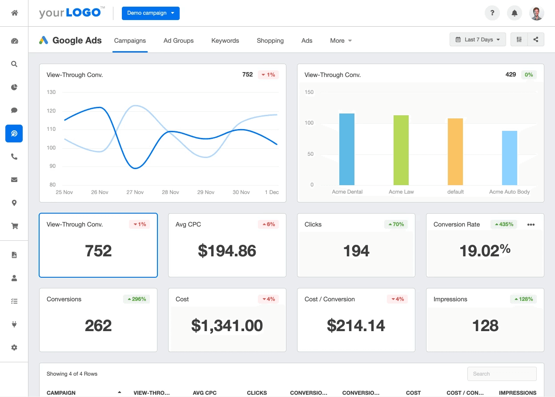The image size is (555, 397).
Task: Expand the More navigation dropdown
Action: click(x=340, y=41)
